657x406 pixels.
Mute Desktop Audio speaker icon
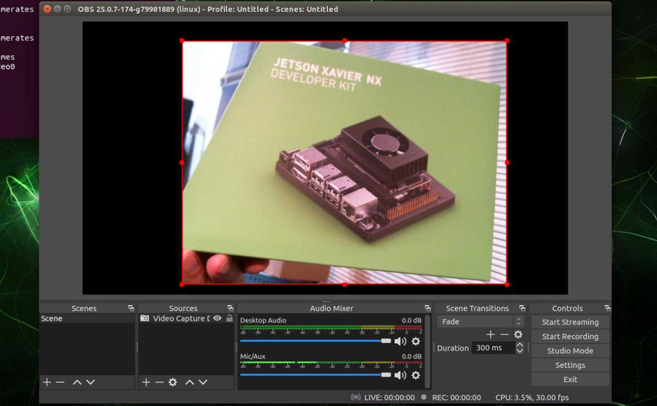click(x=400, y=341)
